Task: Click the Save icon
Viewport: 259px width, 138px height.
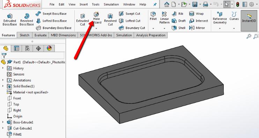Action: coord(195,5)
